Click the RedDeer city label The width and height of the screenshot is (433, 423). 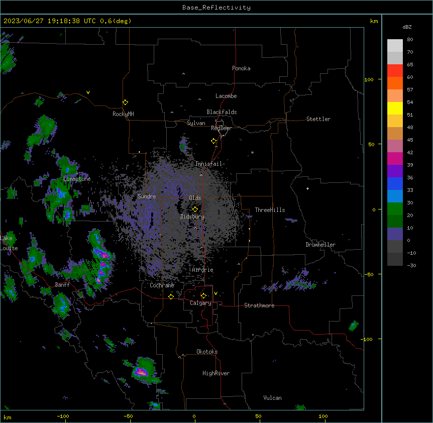click(x=221, y=128)
